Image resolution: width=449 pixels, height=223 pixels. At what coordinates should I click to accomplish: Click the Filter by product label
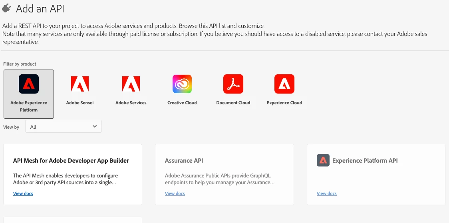20,64
